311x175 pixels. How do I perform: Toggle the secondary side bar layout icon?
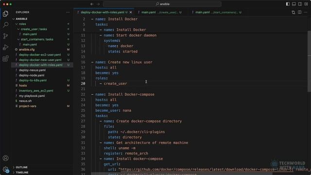tap(300, 4)
